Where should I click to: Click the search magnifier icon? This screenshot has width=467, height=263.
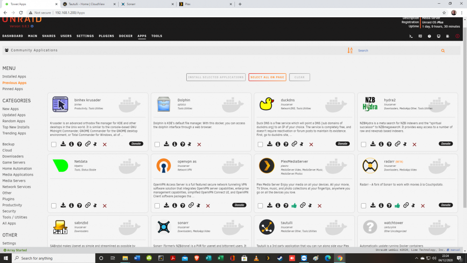pos(443,50)
